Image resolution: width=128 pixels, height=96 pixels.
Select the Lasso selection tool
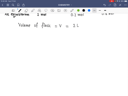pyautogui.click(x=46, y=10)
